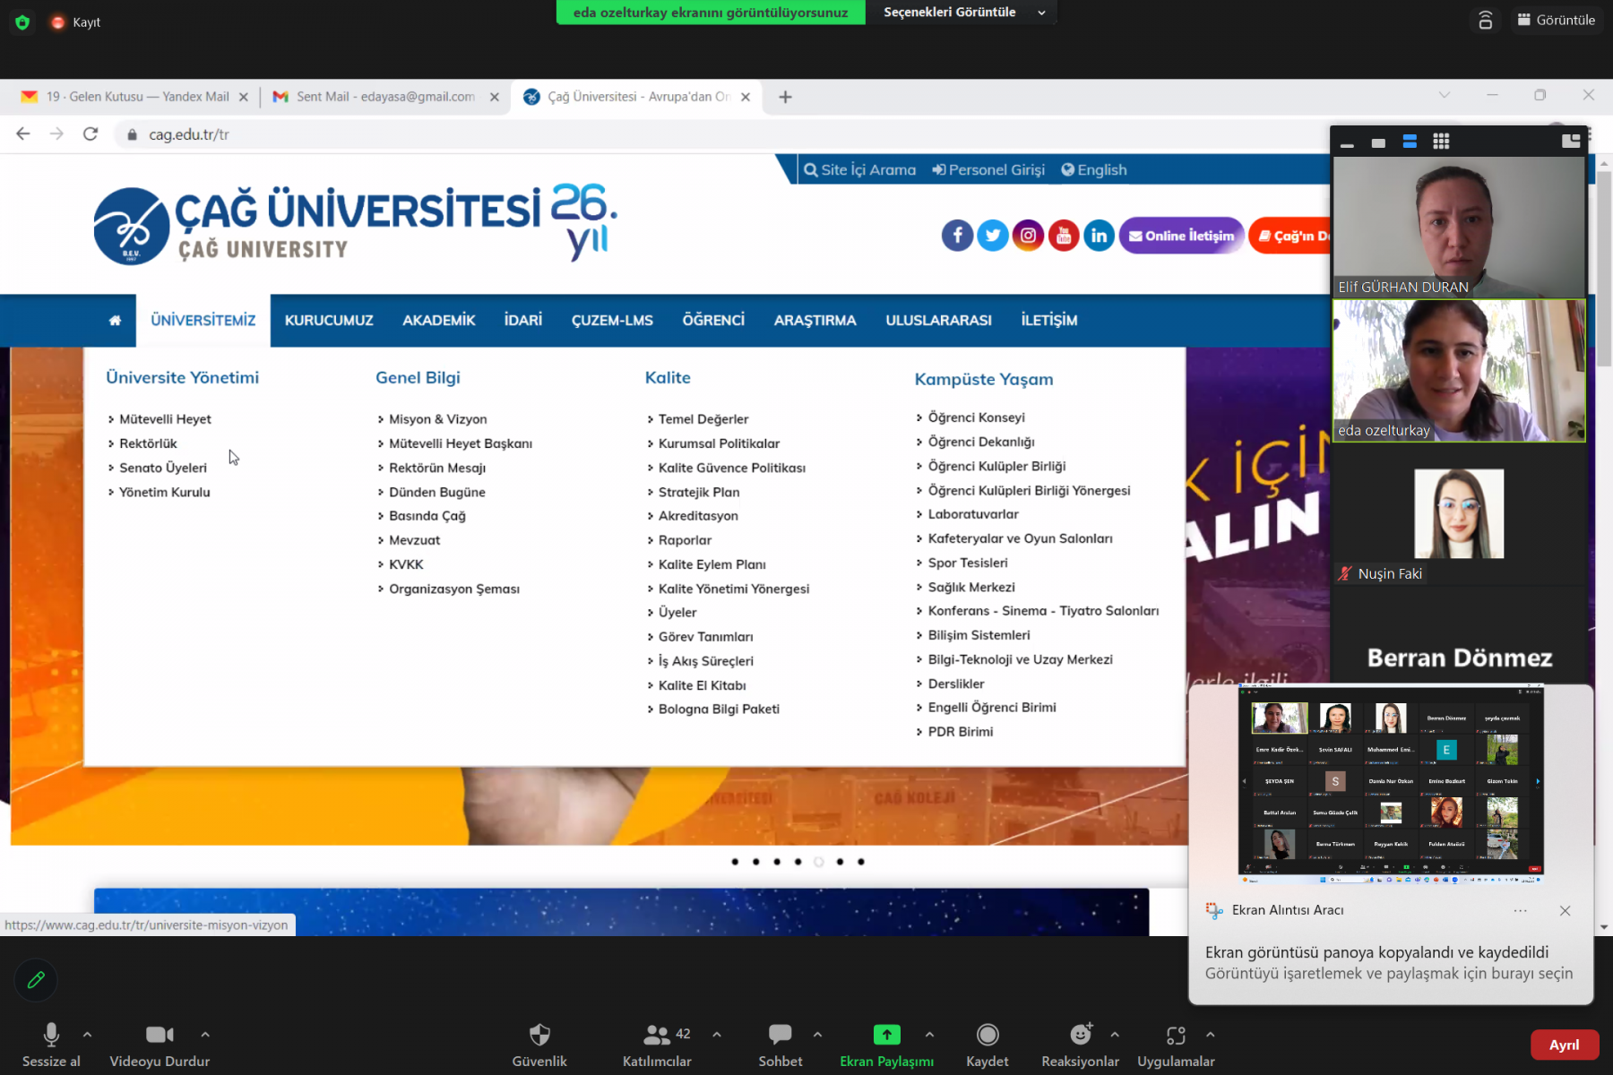This screenshot has height=1075, width=1613.
Task: Click the browser address bar
Action: (x=717, y=134)
